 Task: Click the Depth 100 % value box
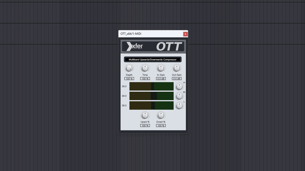[129, 78]
